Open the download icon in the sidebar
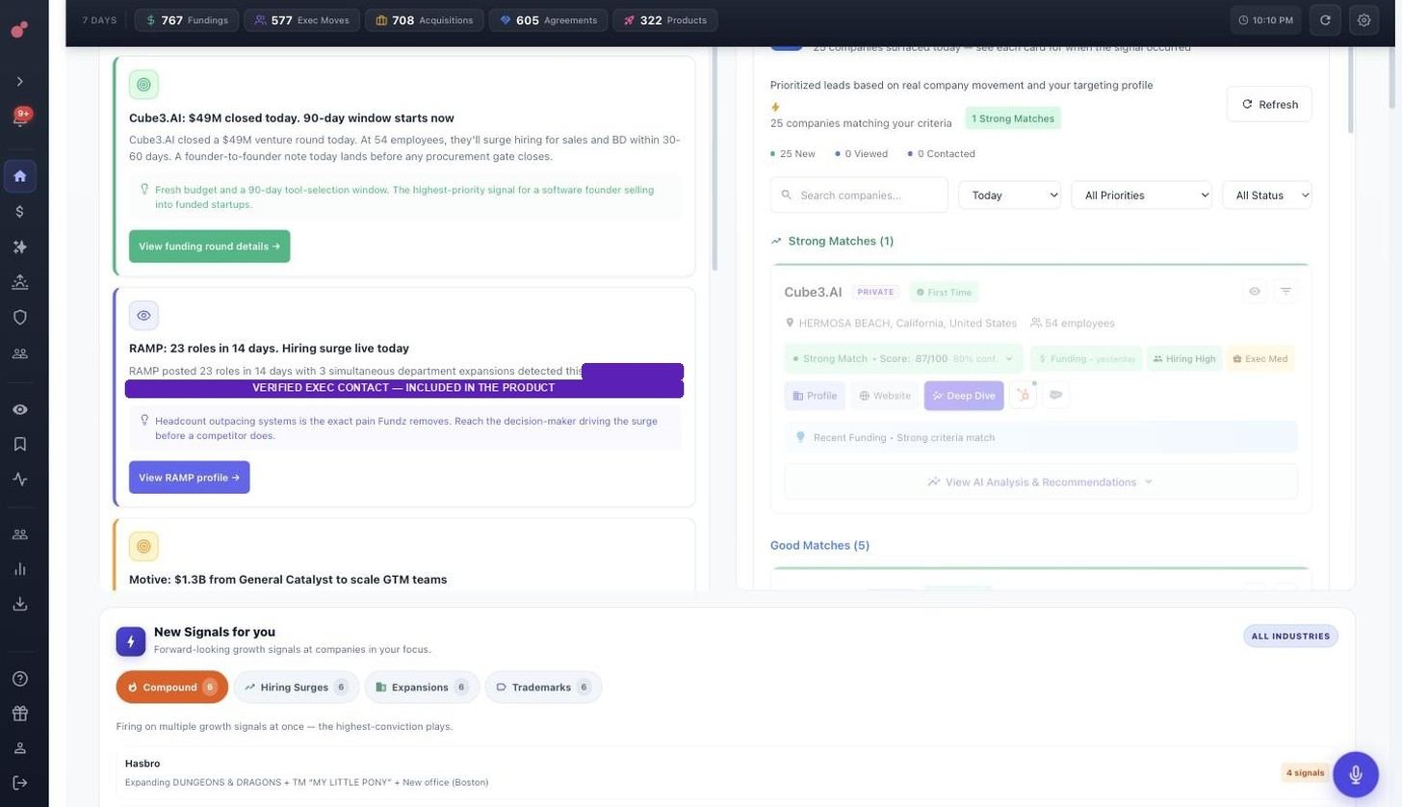Viewport: 1402px width, 807px height. tap(19, 604)
